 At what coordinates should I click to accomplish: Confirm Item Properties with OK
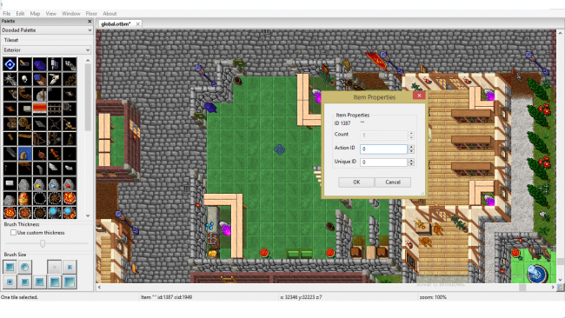pos(356,182)
